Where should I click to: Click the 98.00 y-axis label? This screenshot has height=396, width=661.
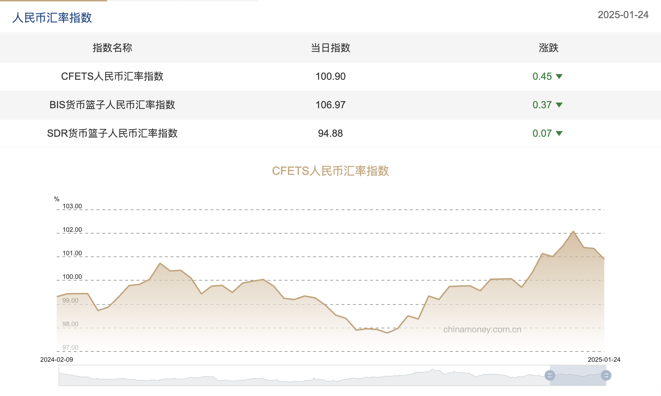(71, 324)
